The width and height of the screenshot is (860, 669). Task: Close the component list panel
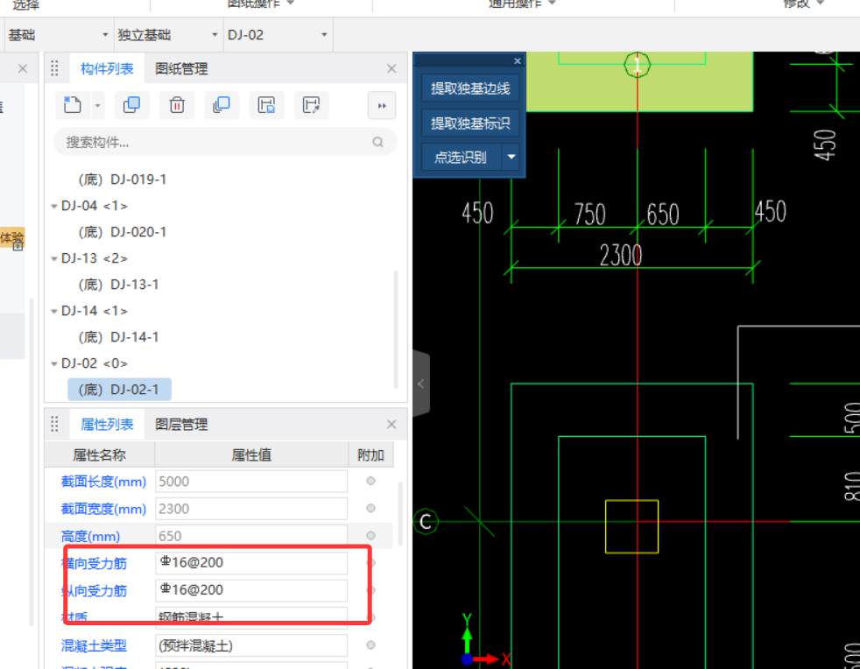[391, 68]
